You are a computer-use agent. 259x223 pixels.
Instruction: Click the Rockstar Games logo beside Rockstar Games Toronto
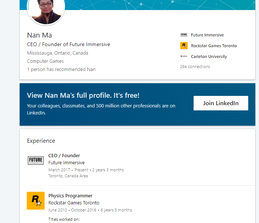[184, 46]
